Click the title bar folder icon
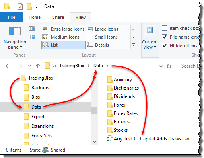This screenshot has height=158, width=204. tap(7, 6)
